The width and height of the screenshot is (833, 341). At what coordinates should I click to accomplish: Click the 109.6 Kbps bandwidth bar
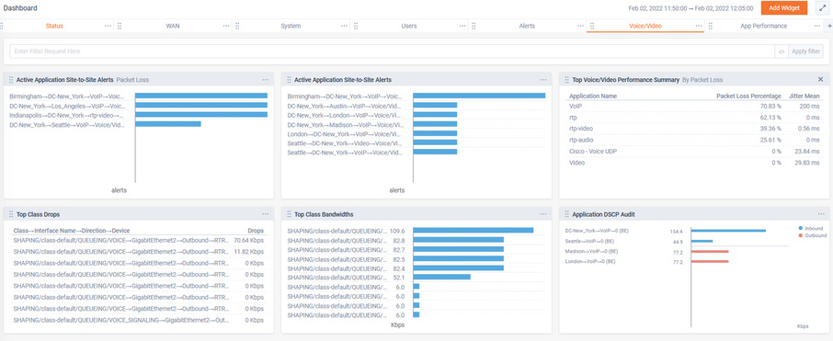(x=474, y=230)
